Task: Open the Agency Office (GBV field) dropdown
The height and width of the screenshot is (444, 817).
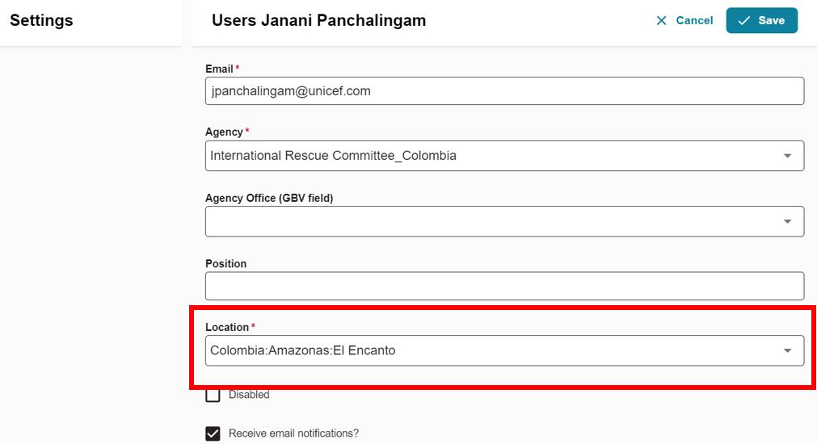Action: (x=504, y=221)
